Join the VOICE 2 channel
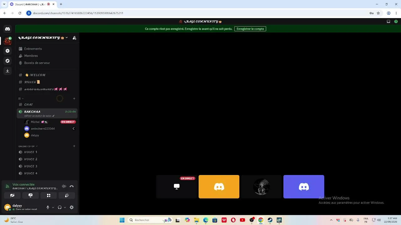Screen dimensions: 401x225 [x=47, y=159]
